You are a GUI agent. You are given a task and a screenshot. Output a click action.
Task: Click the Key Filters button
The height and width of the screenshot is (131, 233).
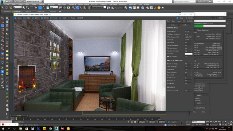(200, 124)
